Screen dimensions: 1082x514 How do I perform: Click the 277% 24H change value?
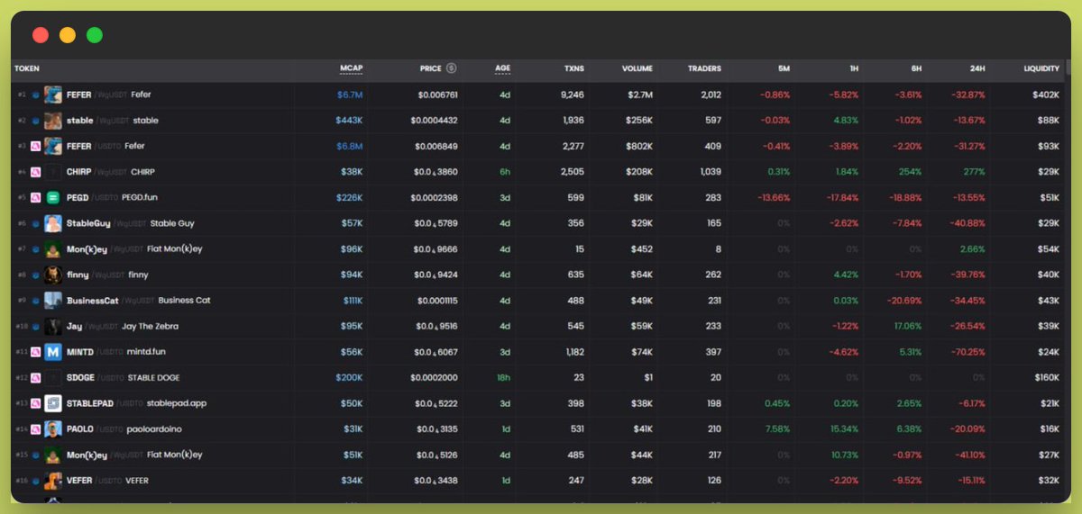974,172
